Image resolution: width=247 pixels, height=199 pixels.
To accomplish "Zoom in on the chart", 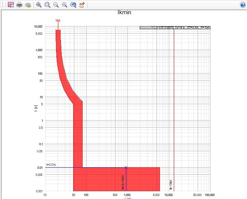I will [x=65, y=5].
